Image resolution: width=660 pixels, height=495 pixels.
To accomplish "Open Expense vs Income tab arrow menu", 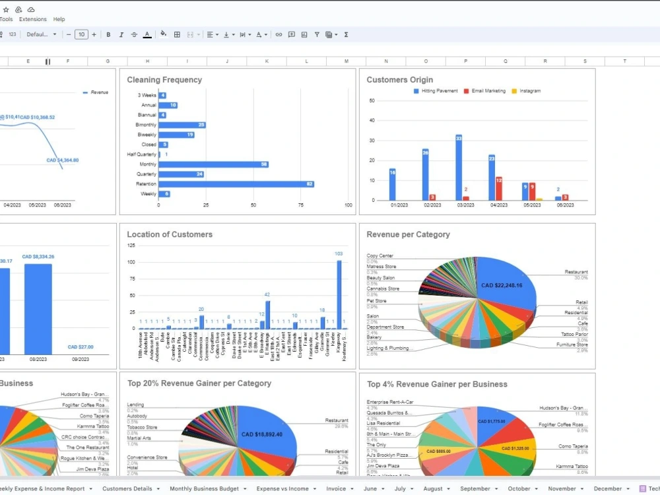I will coord(315,488).
